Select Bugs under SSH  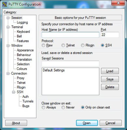(x=26, y=106)
